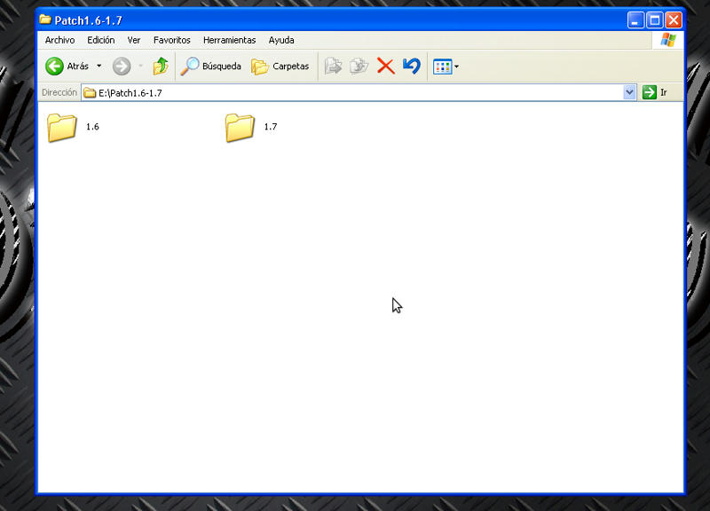Open the Ver menu
The width and height of the screenshot is (710, 511).
[134, 40]
